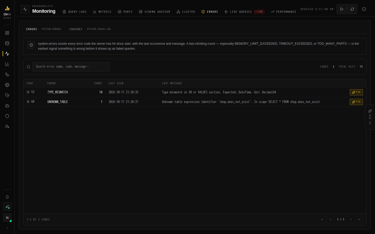Open the database cylinder icon in sidebar
The width and height of the screenshot is (375, 234).
(7, 43)
